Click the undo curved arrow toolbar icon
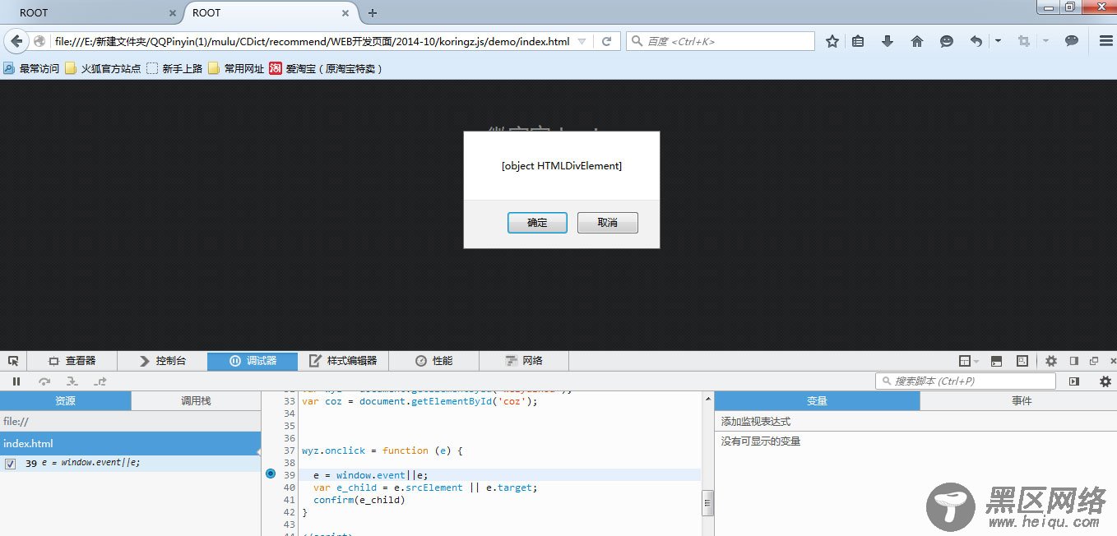1117x536 pixels. pyautogui.click(x=976, y=41)
